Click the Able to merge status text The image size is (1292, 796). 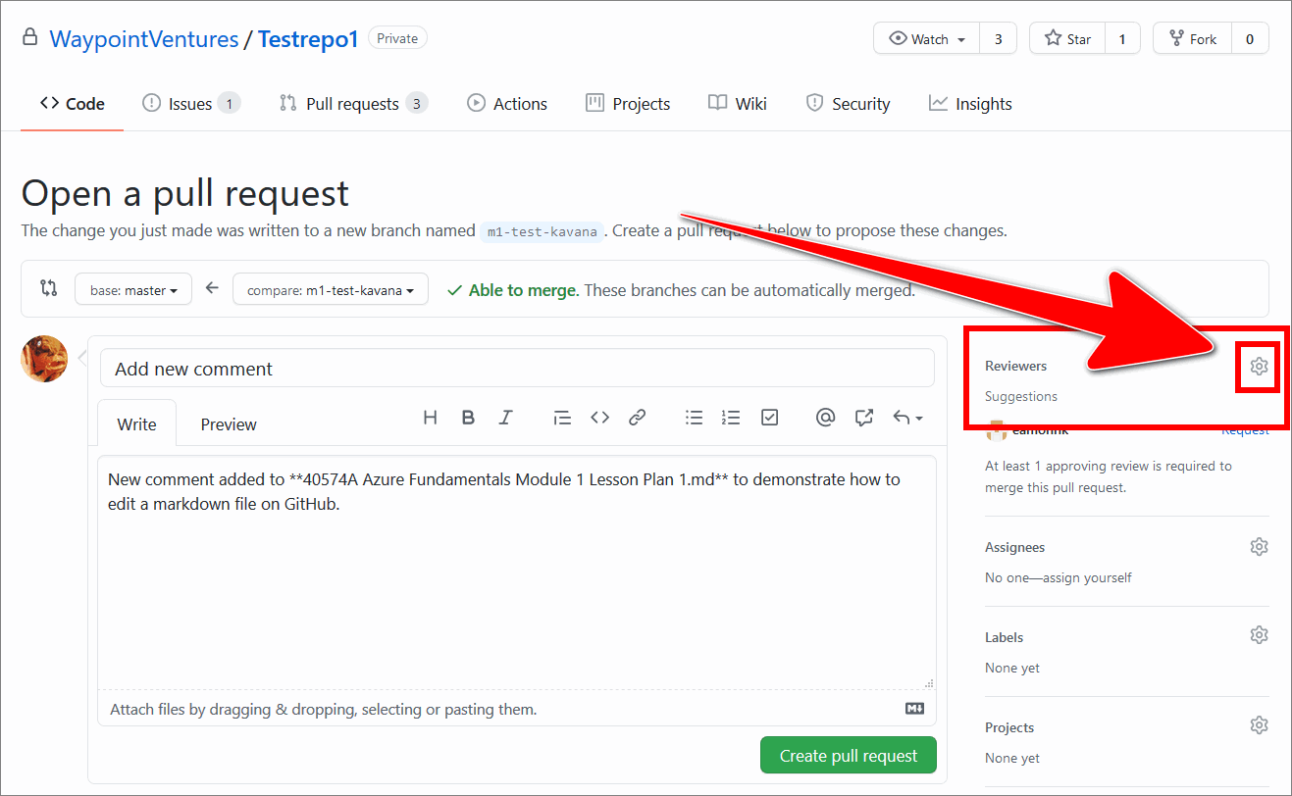coord(524,290)
